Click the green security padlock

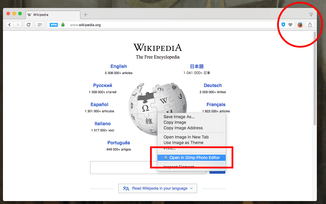(63, 24)
